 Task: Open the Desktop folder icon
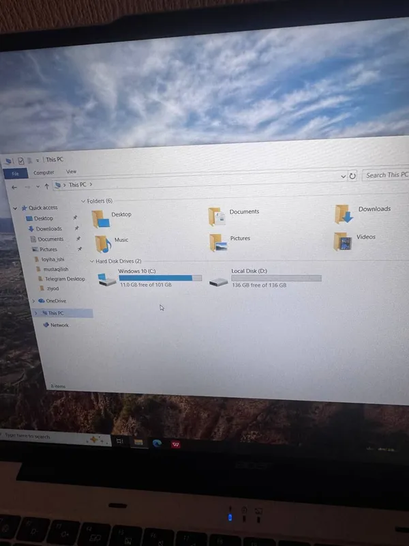click(x=101, y=219)
